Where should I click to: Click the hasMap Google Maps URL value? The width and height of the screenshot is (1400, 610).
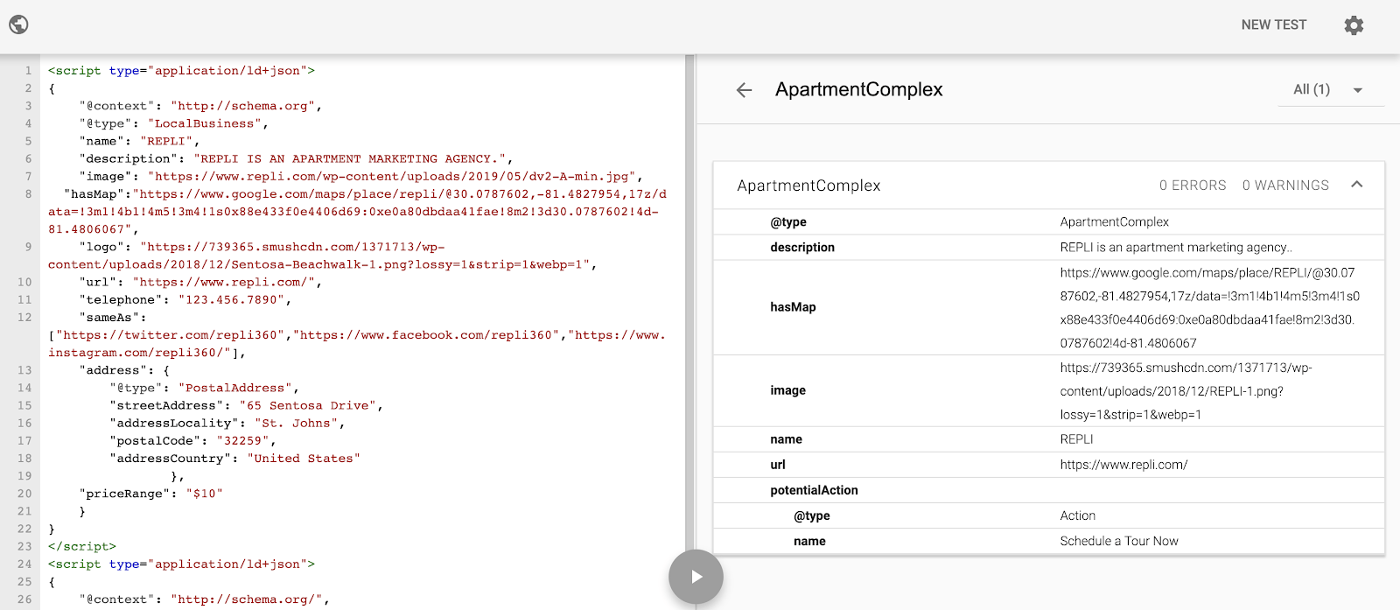1210,308
